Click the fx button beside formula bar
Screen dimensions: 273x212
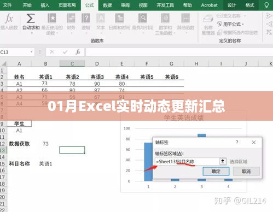(78, 52)
